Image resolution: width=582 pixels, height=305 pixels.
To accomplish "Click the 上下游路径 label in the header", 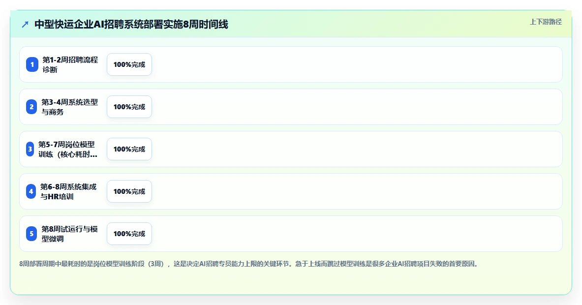I will (x=546, y=22).
